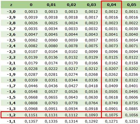Select cell '0,1093' in row -1,2

tap(92, 115)
